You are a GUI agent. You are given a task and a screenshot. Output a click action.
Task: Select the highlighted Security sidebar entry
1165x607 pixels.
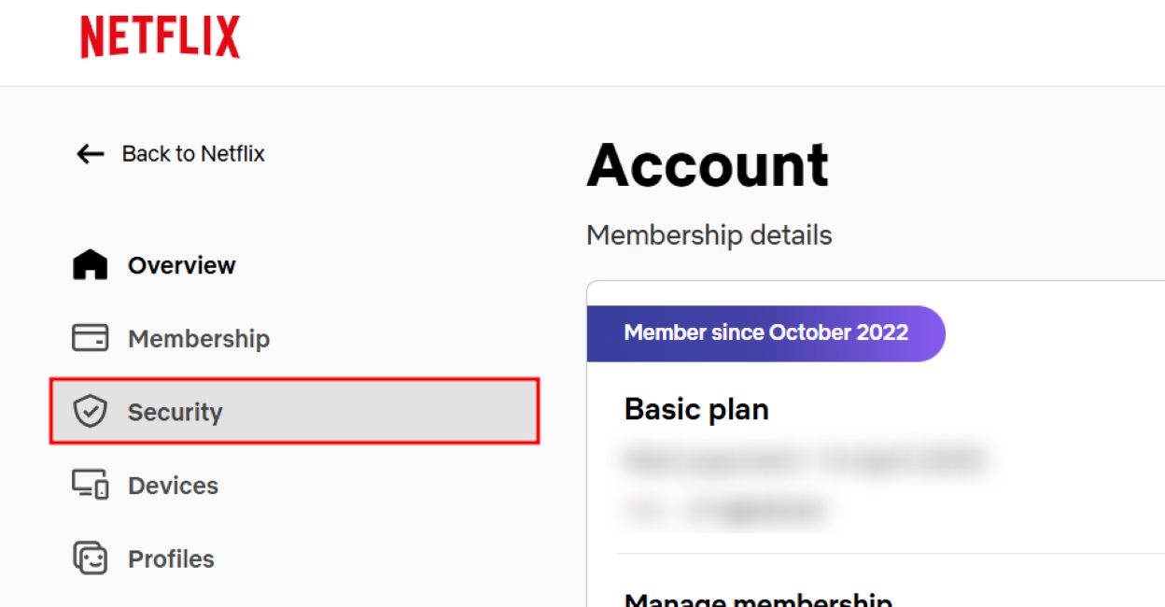294,412
